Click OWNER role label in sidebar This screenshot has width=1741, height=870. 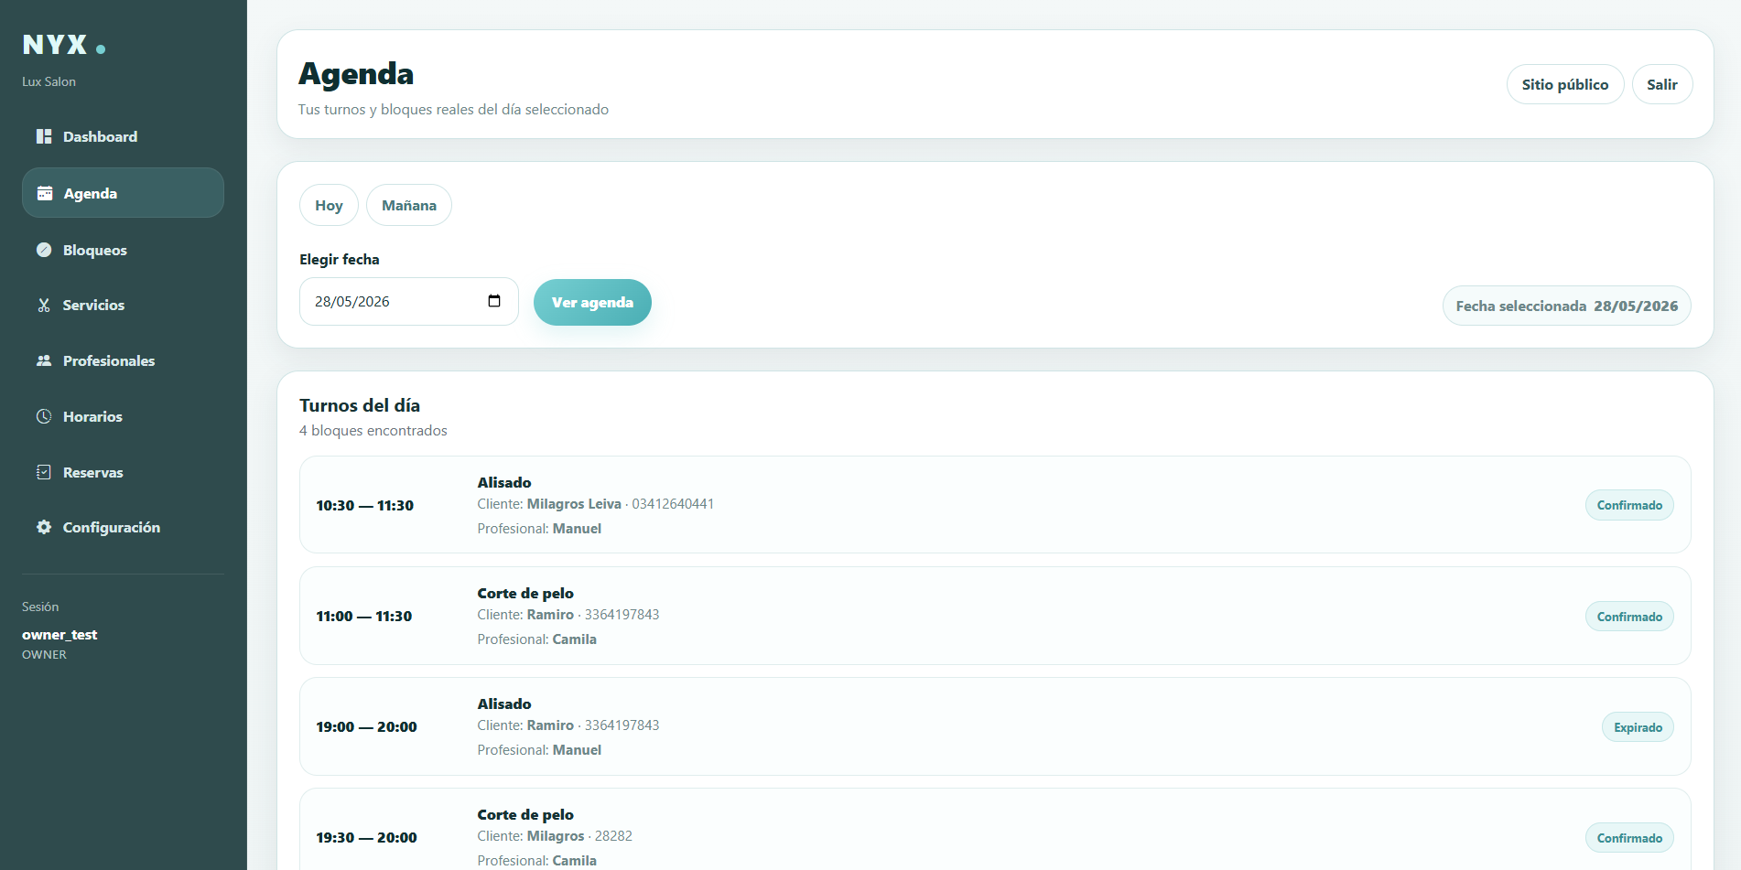pos(44,654)
